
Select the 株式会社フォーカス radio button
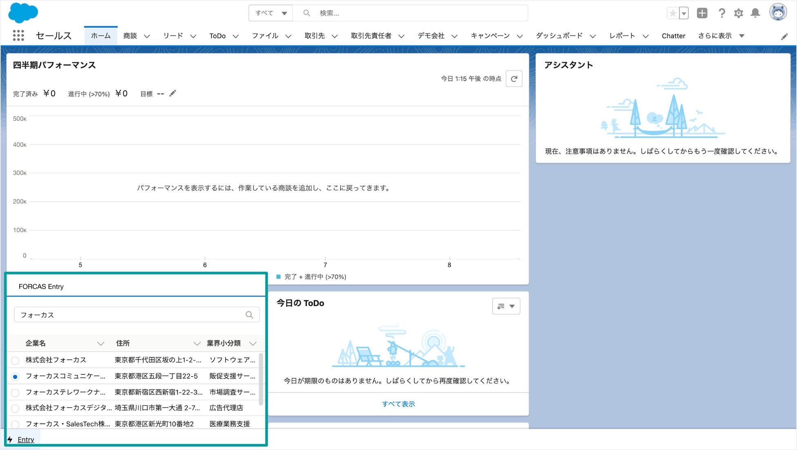(x=15, y=361)
